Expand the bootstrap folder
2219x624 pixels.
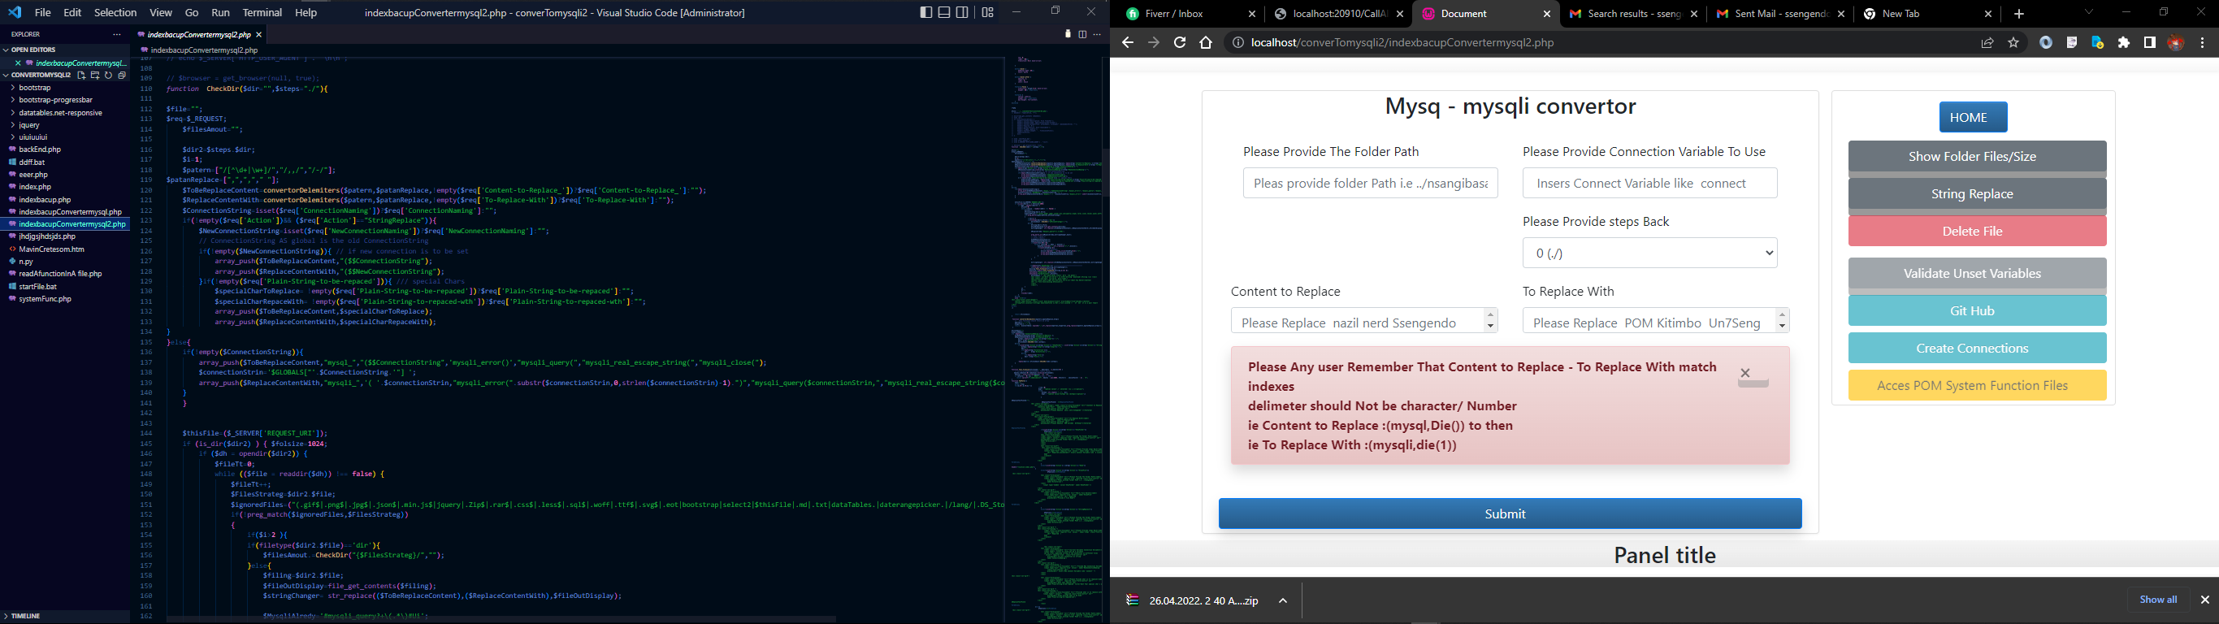coord(34,88)
